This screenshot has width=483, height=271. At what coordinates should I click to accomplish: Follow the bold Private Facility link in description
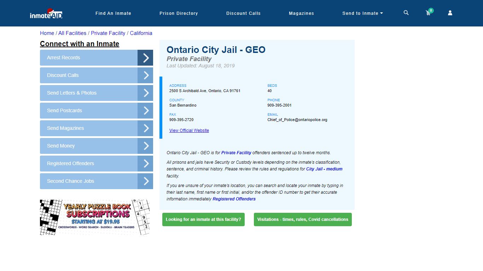[x=236, y=153]
